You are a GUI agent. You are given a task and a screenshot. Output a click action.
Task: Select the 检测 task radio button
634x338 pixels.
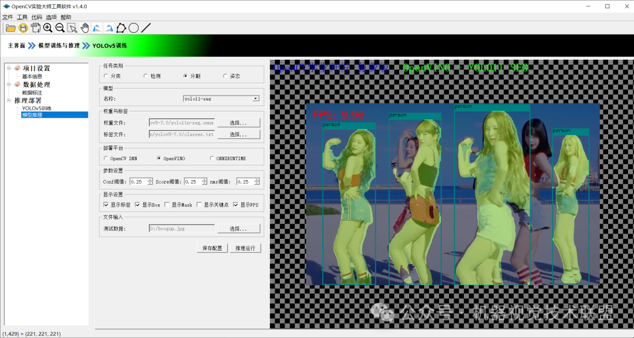point(146,76)
